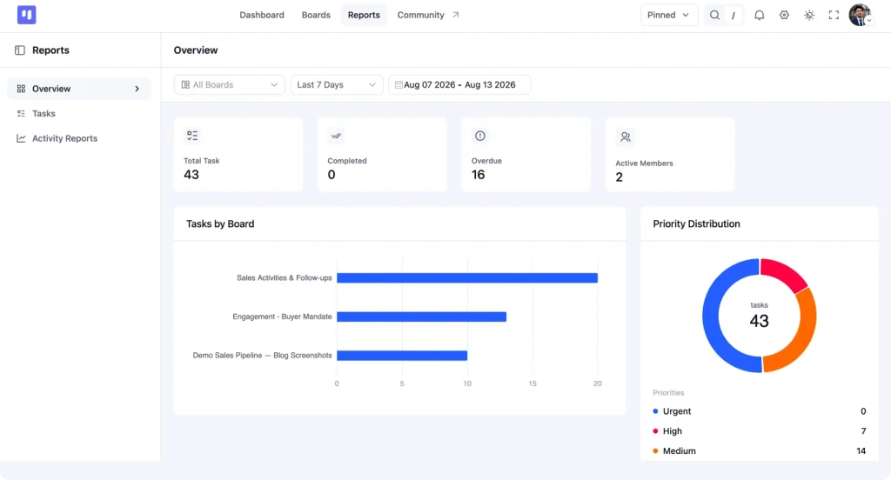This screenshot has height=480, width=891.
Task: Click the app logo in top-left corner
Action: pyautogui.click(x=27, y=15)
